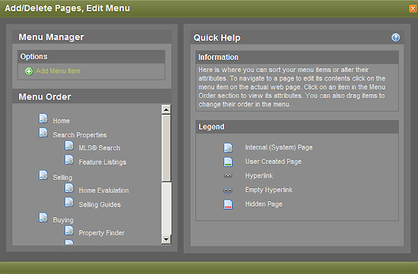418x274 pixels.
Task: Select the Feature Listings menu item
Action: pyautogui.click(x=103, y=162)
